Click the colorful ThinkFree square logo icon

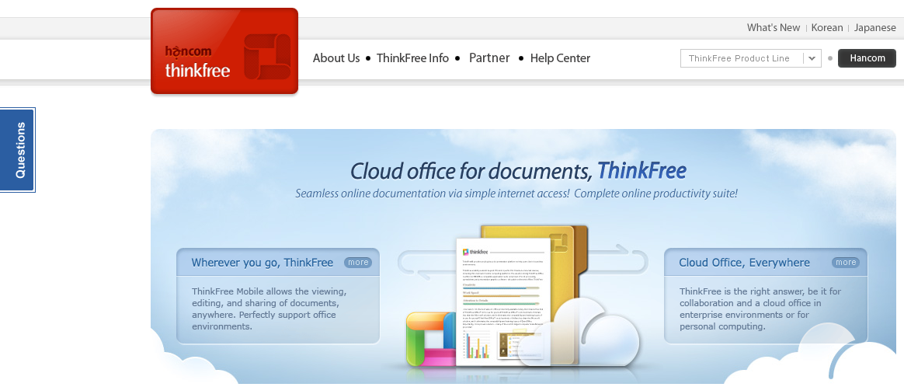click(x=432, y=339)
